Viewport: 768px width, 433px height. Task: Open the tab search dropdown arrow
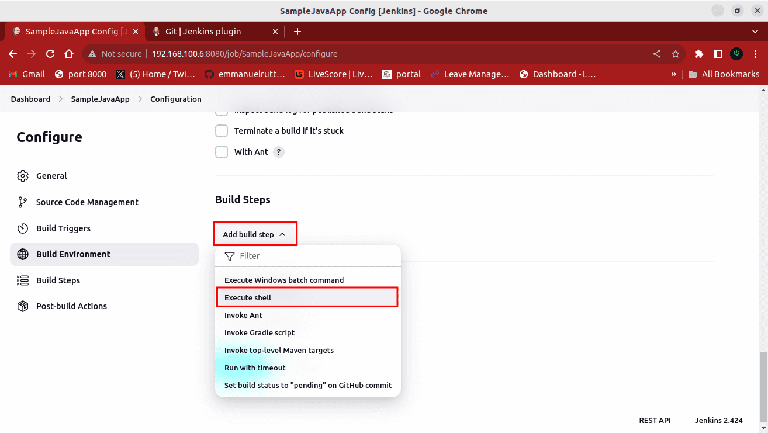(x=755, y=32)
